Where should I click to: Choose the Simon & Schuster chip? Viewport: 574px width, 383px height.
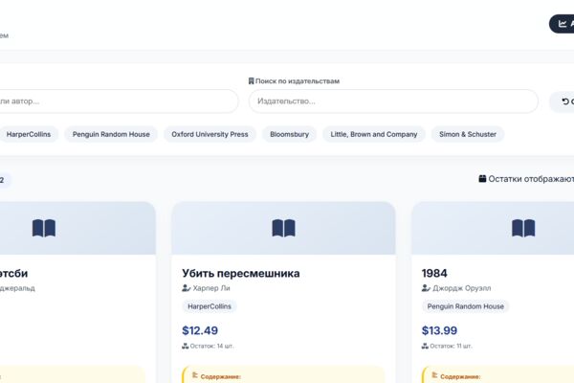pyautogui.click(x=468, y=134)
